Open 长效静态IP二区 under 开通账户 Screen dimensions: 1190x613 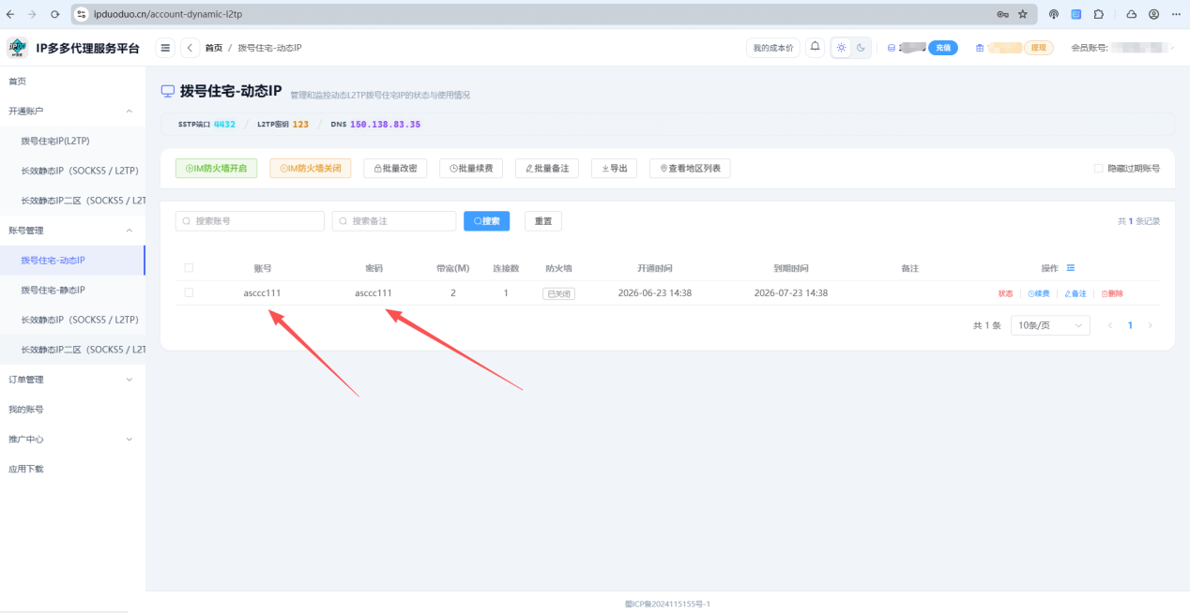click(x=72, y=201)
